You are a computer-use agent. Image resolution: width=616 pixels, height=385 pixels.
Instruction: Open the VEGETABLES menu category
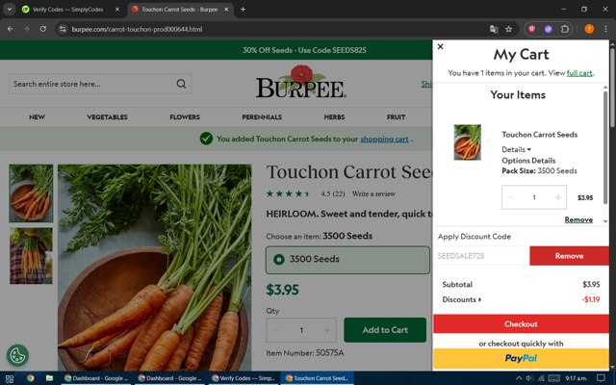click(x=107, y=117)
